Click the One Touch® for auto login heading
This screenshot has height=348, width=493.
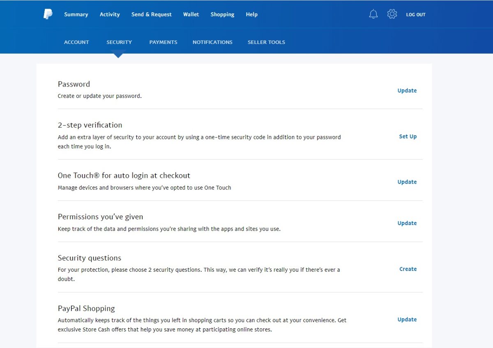(x=124, y=175)
